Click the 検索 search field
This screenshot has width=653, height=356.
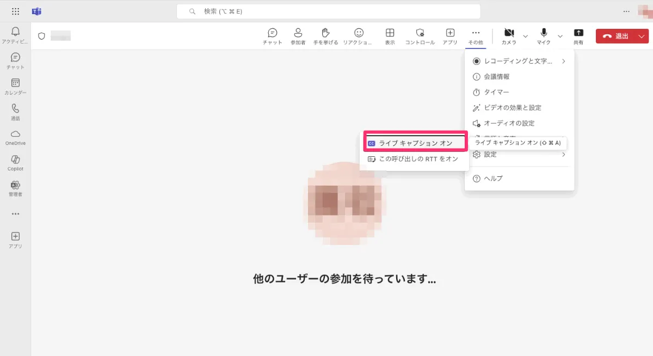329,11
